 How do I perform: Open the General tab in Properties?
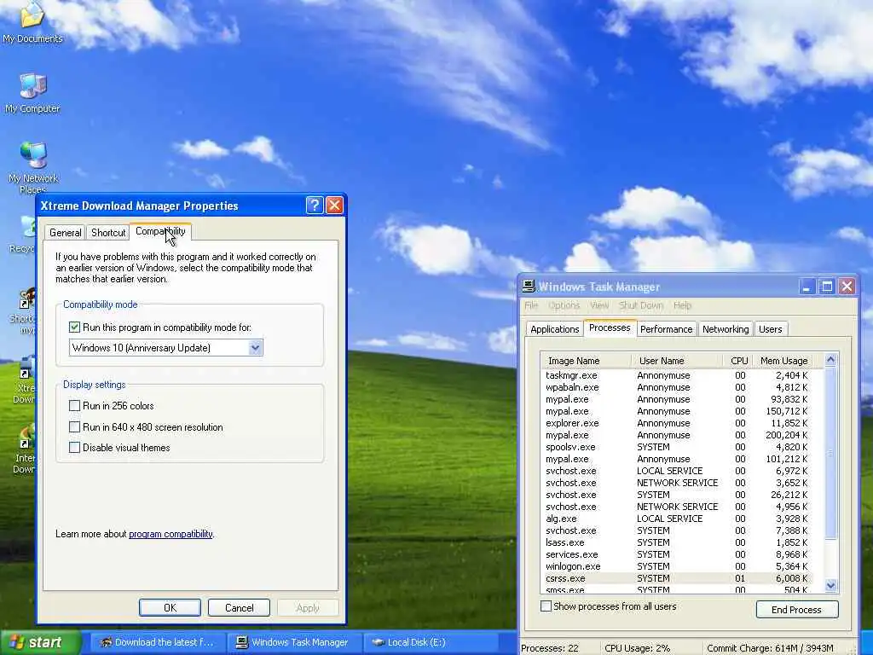point(65,233)
